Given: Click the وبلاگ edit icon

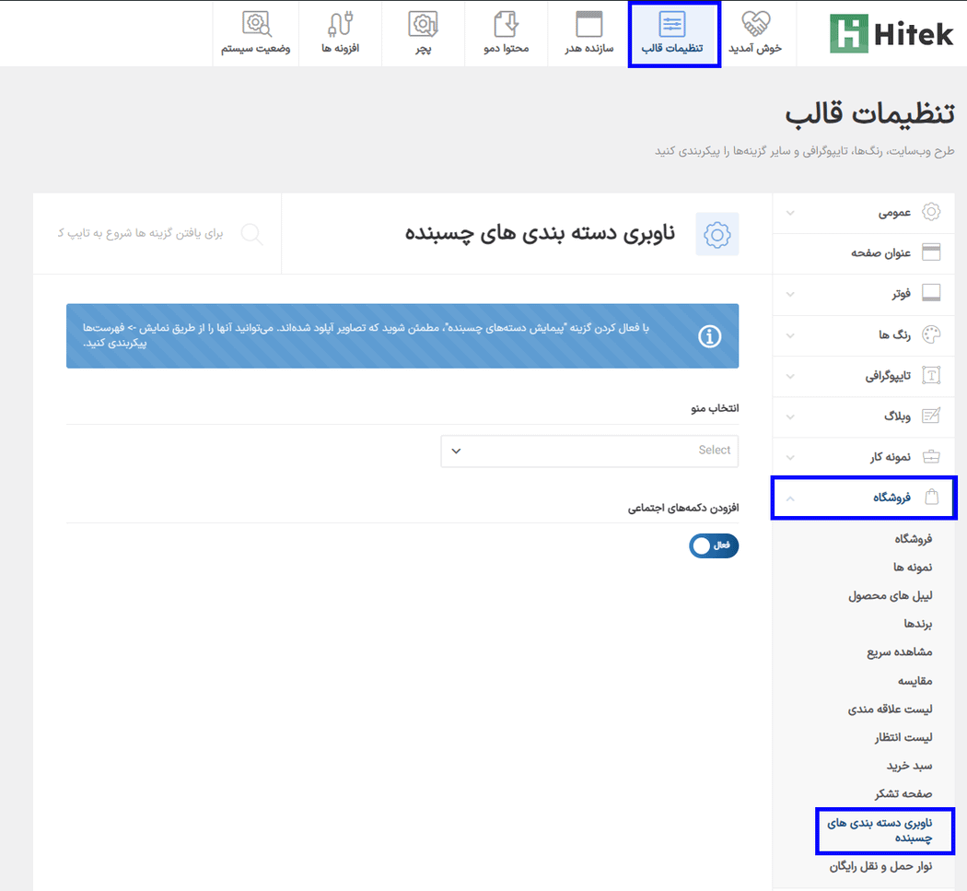Looking at the screenshot, I should pyautogui.click(x=930, y=416).
